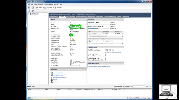
Task: Click the Enter Maintenance Mode command icon
Action: 52,77
